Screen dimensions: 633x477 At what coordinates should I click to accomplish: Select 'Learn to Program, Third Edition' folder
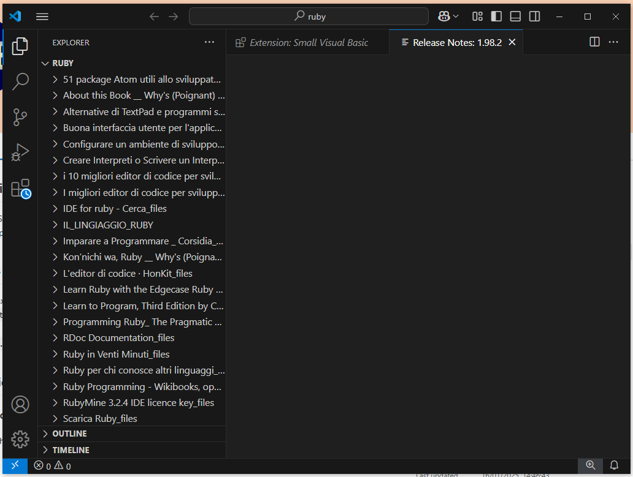click(x=132, y=306)
